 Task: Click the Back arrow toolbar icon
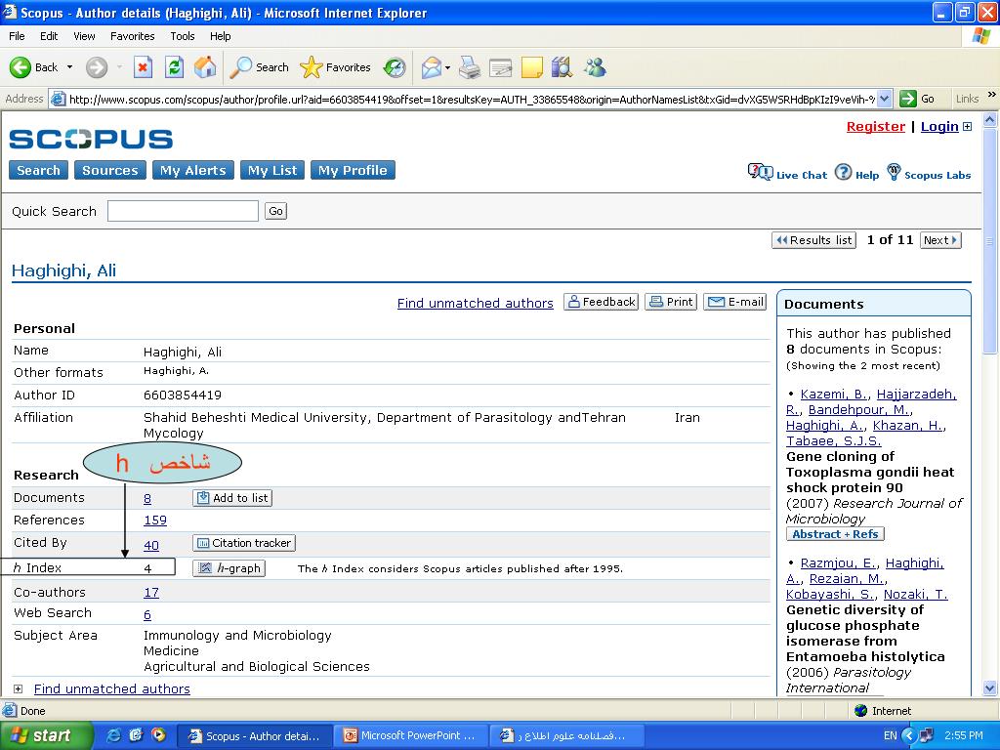(20, 67)
